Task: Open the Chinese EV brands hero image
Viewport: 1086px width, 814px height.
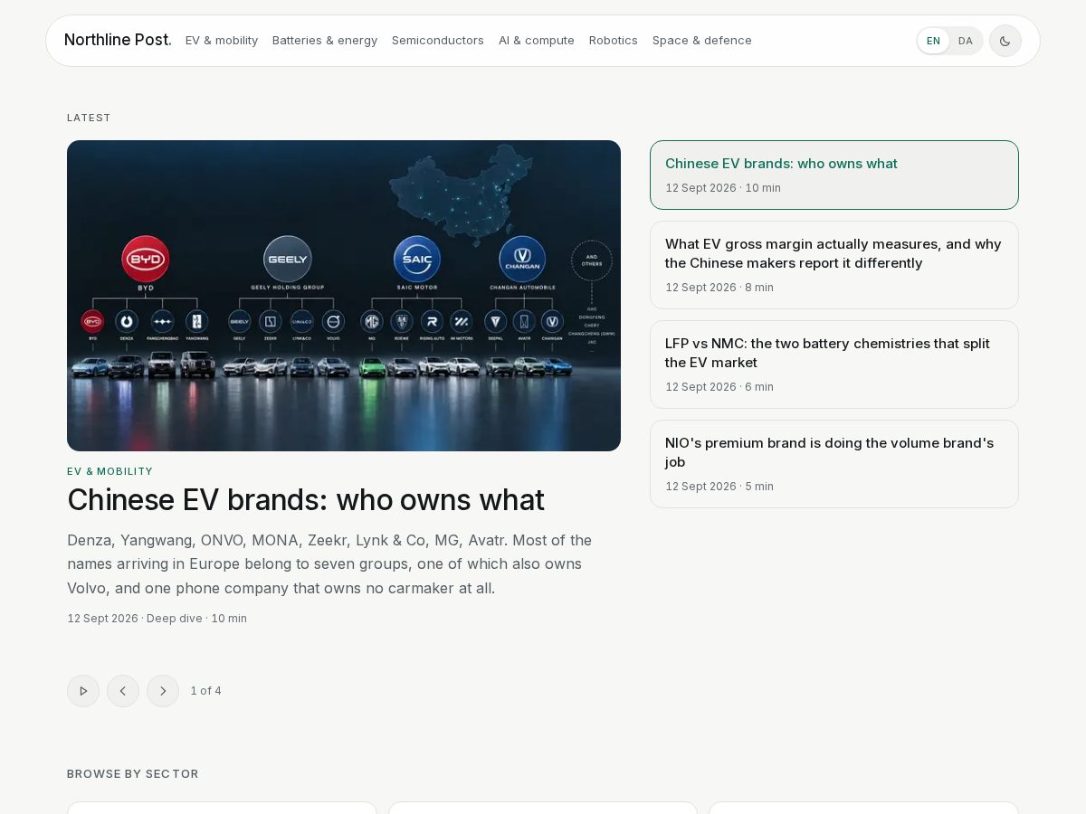Action: click(344, 296)
